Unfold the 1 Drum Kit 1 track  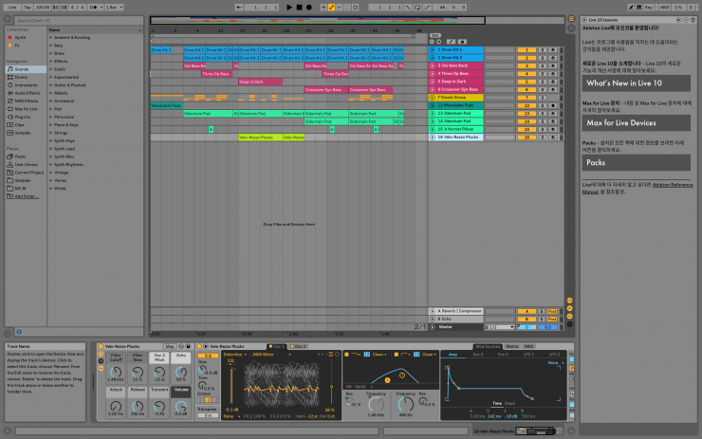point(433,49)
